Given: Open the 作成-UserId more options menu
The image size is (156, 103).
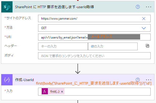Looking at the screenshot, I should [149, 80].
